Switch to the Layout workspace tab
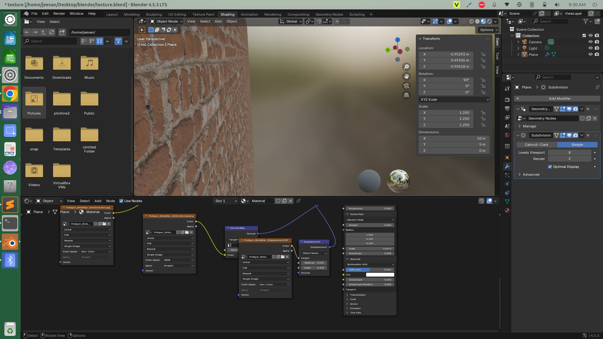This screenshot has width=603, height=339. (x=112, y=14)
